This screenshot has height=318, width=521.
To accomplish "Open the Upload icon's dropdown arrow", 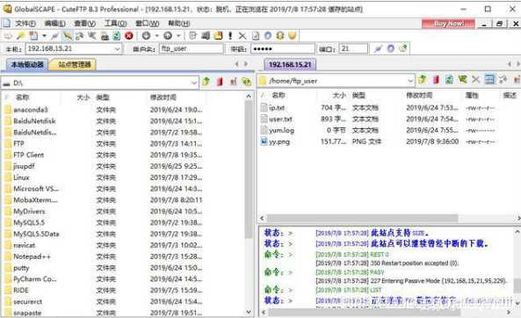I will (178, 35).
